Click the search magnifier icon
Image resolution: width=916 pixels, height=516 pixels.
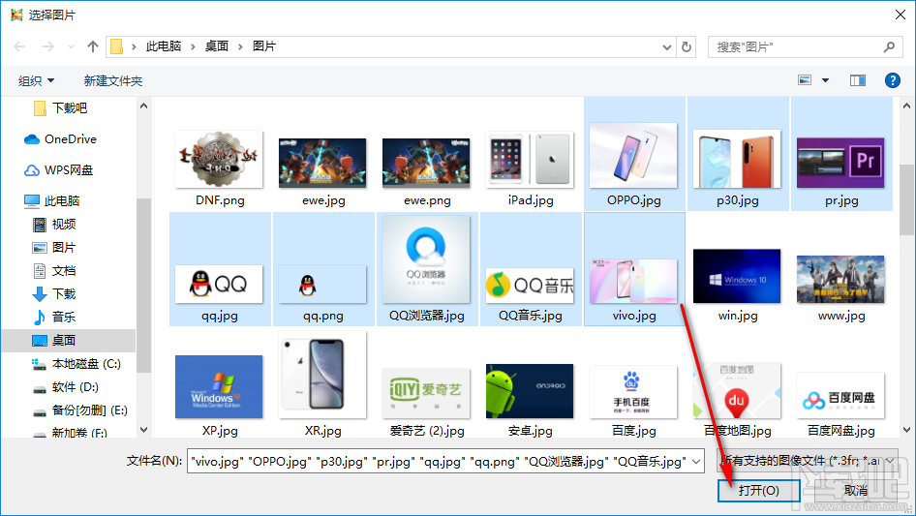(x=889, y=46)
